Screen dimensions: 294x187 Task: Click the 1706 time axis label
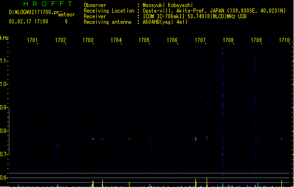[x=172, y=40]
